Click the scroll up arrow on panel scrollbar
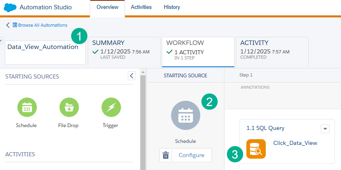 (142, 72)
